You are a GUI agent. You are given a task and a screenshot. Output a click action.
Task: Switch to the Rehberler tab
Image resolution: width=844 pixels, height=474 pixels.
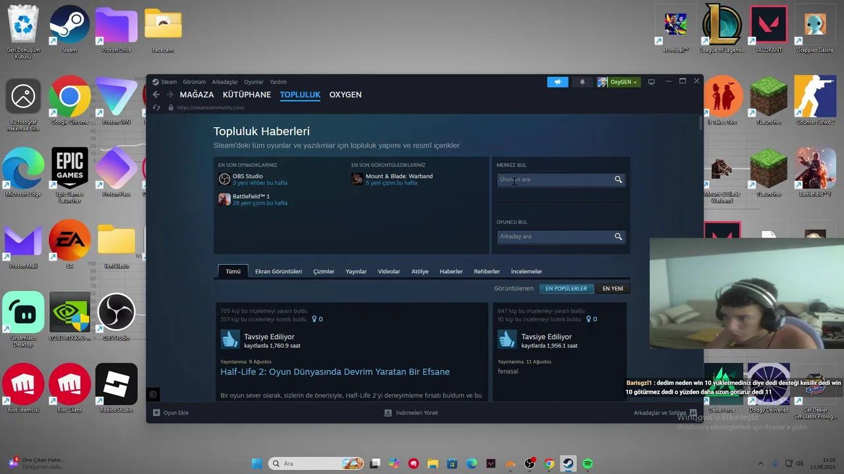click(487, 271)
